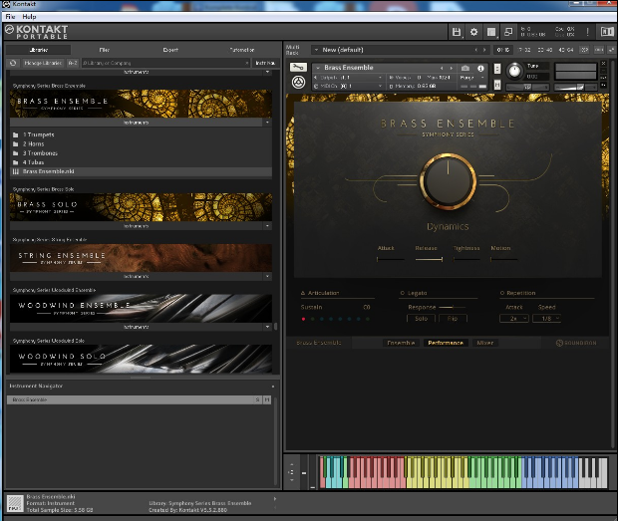Click Manage Libraries button
Screen dimensions: 618x521
click(43, 63)
